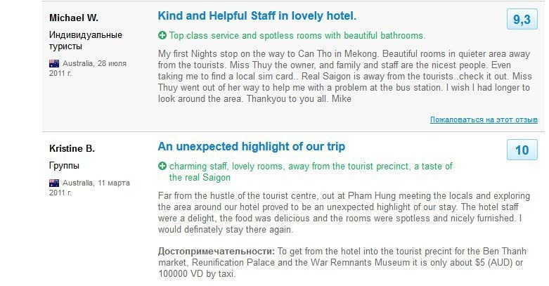
Task: Click reviewer name Michael W.
Action: 74,18
